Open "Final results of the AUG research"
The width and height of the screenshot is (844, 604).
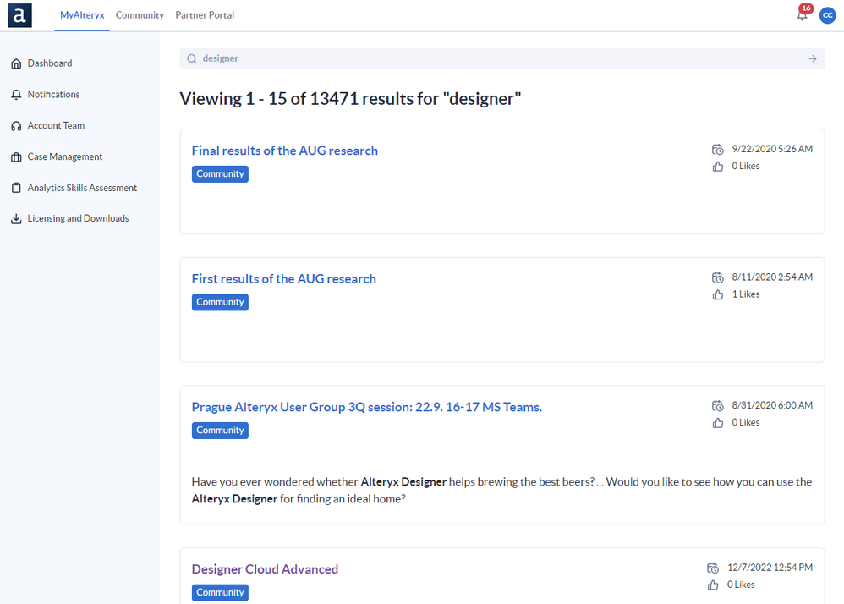coord(285,151)
